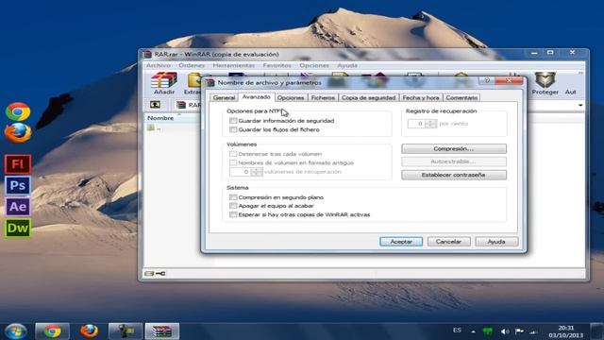Click the up-folder icon in WinRAR address bar
Image resolution: width=604 pixels, height=340 pixels.
(155, 105)
